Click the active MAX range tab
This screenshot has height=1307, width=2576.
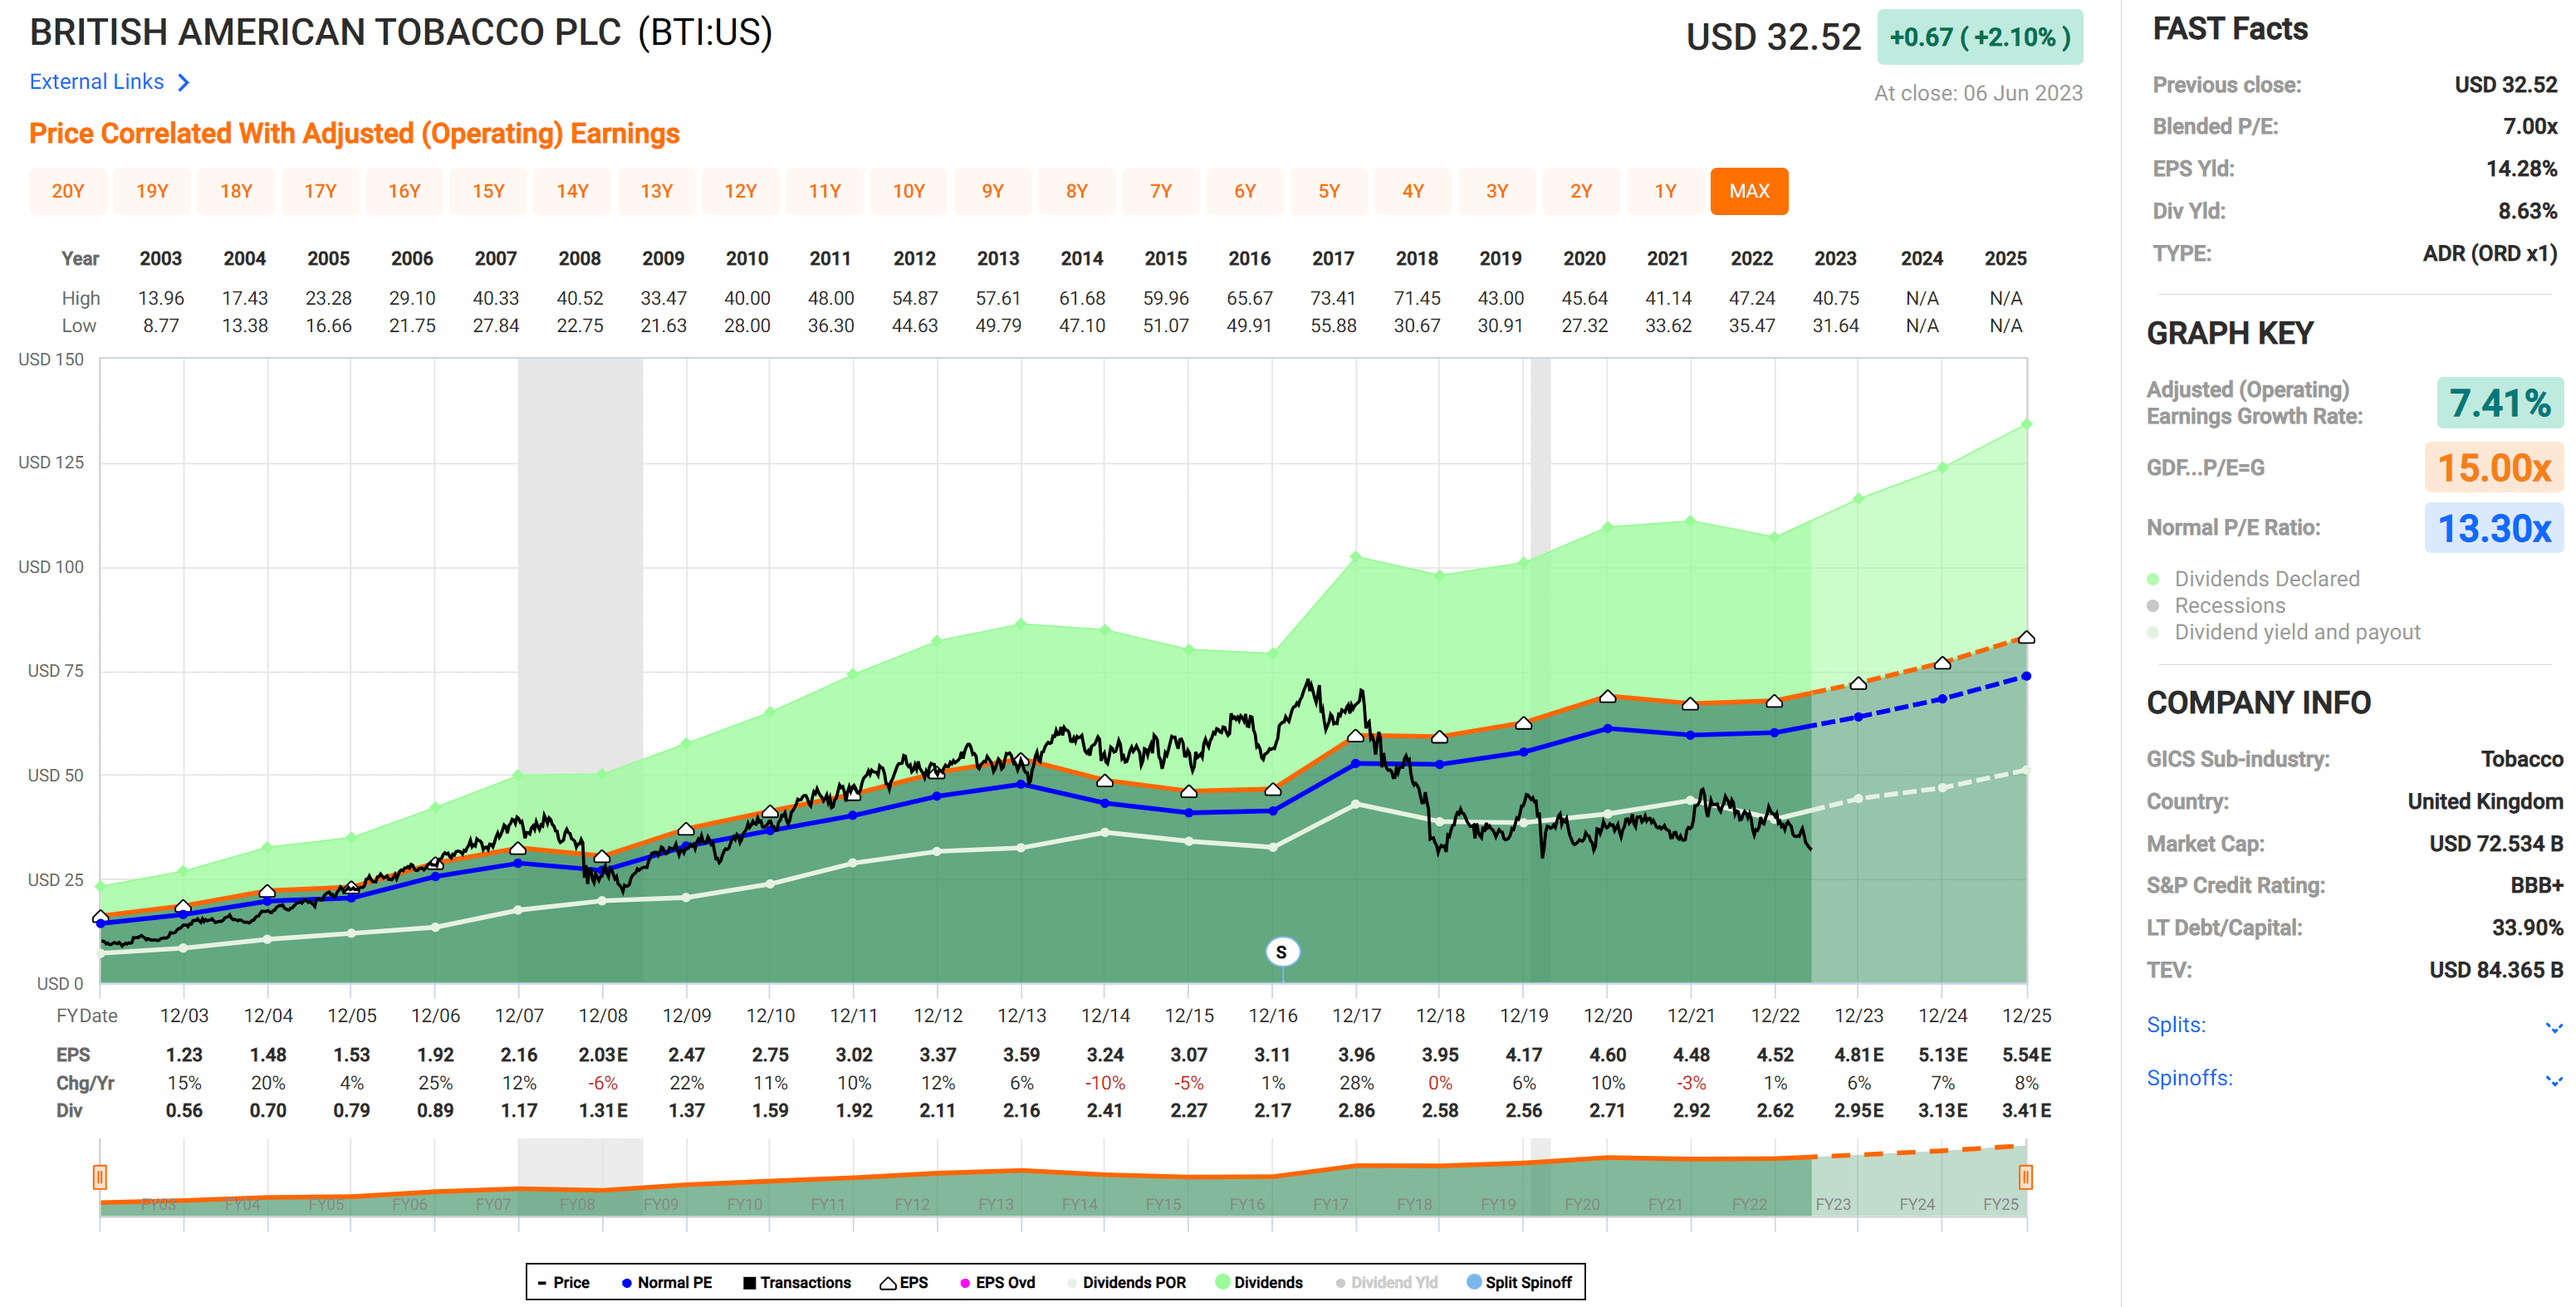tap(1749, 191)
